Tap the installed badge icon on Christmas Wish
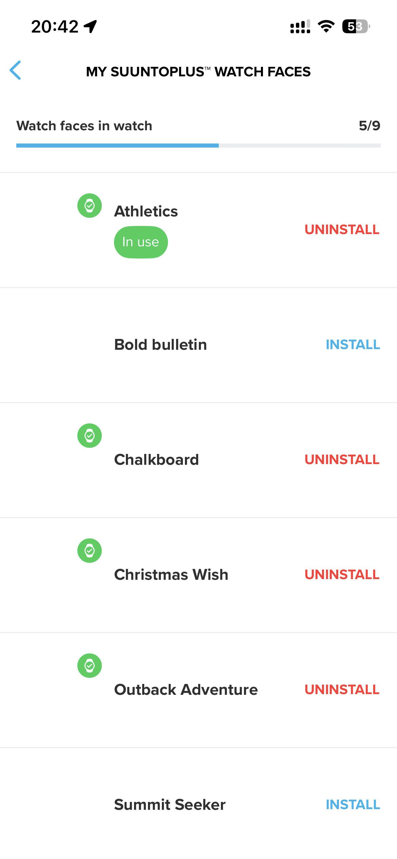This screenshot has width=397, height=859. pyautogui.click(x=90, y=551)
